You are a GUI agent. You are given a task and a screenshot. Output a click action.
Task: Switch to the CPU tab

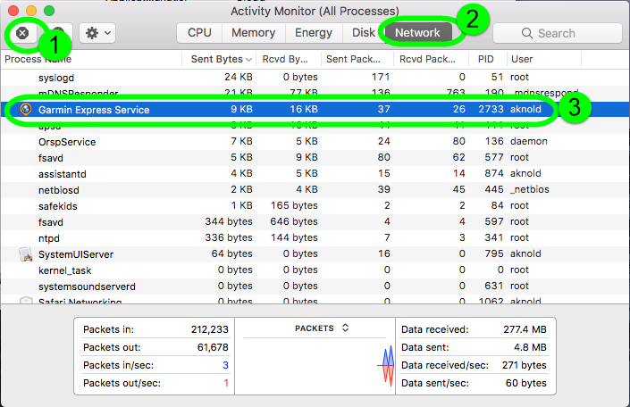coord(199,33)
